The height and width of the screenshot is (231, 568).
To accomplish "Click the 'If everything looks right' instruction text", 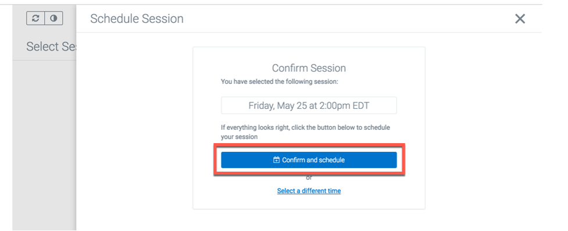I will (x=305, y=132).
